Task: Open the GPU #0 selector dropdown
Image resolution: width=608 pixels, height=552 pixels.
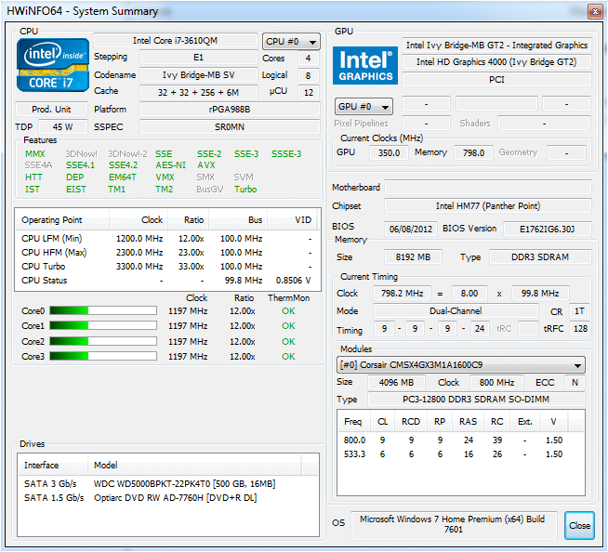Action: (363, 107)
